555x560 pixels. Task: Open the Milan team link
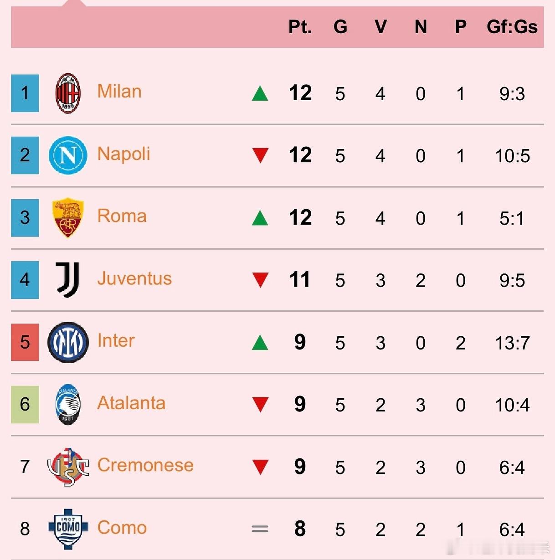[119, 92]
